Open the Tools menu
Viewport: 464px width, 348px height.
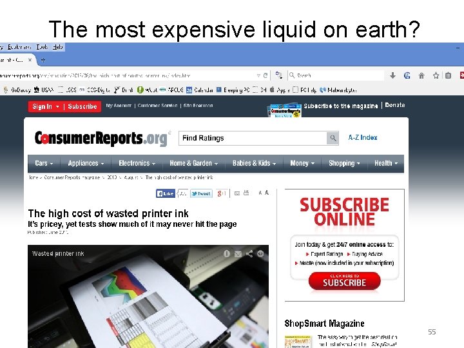[x=43, y=47]
